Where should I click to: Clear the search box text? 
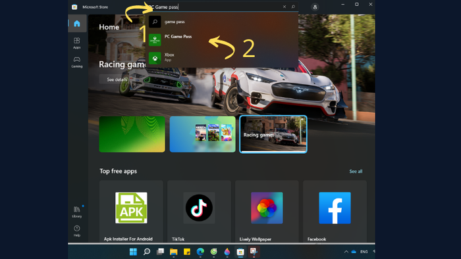(285, 7)
